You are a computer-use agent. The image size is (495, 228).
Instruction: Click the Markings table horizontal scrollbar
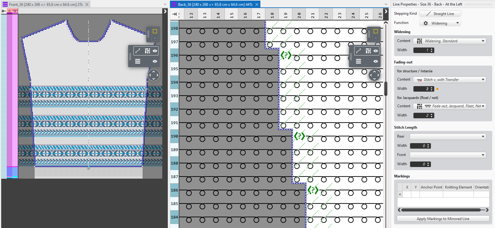[x=441, y=210]
